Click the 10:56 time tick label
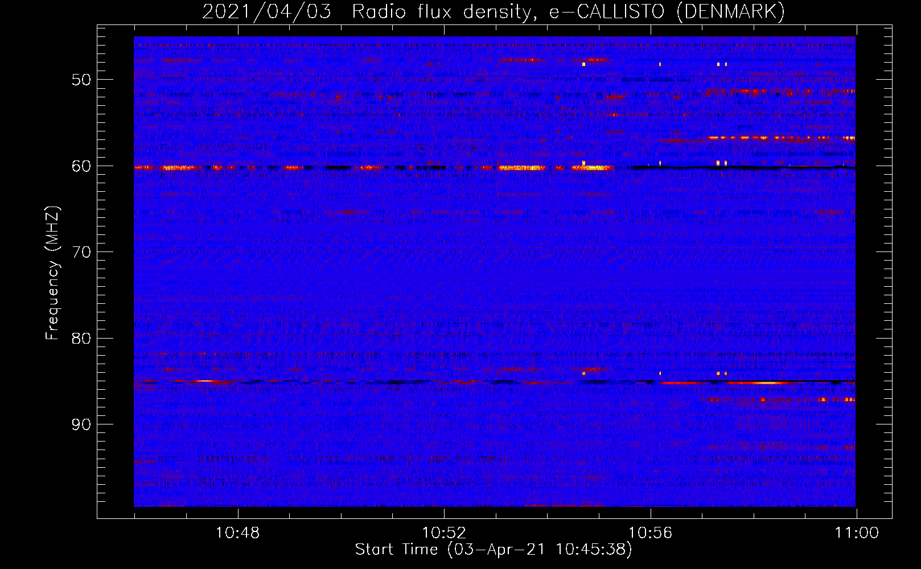The height and width of the screenshot is (569, 921). click(x=650, y=533)
